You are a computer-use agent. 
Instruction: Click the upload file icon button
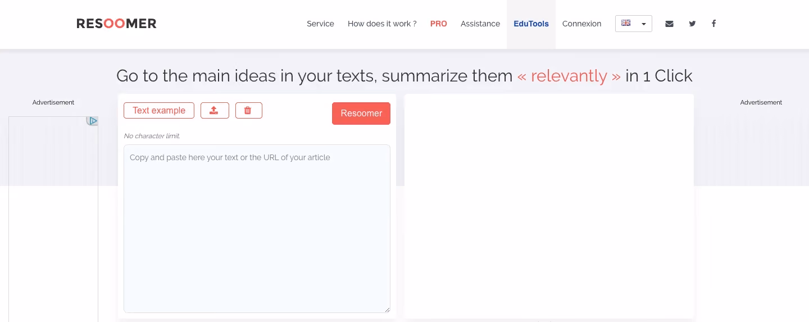click(215, 111)
